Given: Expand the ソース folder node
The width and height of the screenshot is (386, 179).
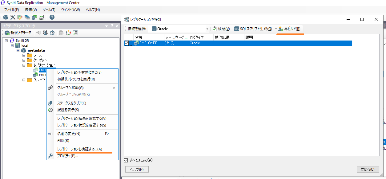Looking at the screenshot, I should [24, 55].
